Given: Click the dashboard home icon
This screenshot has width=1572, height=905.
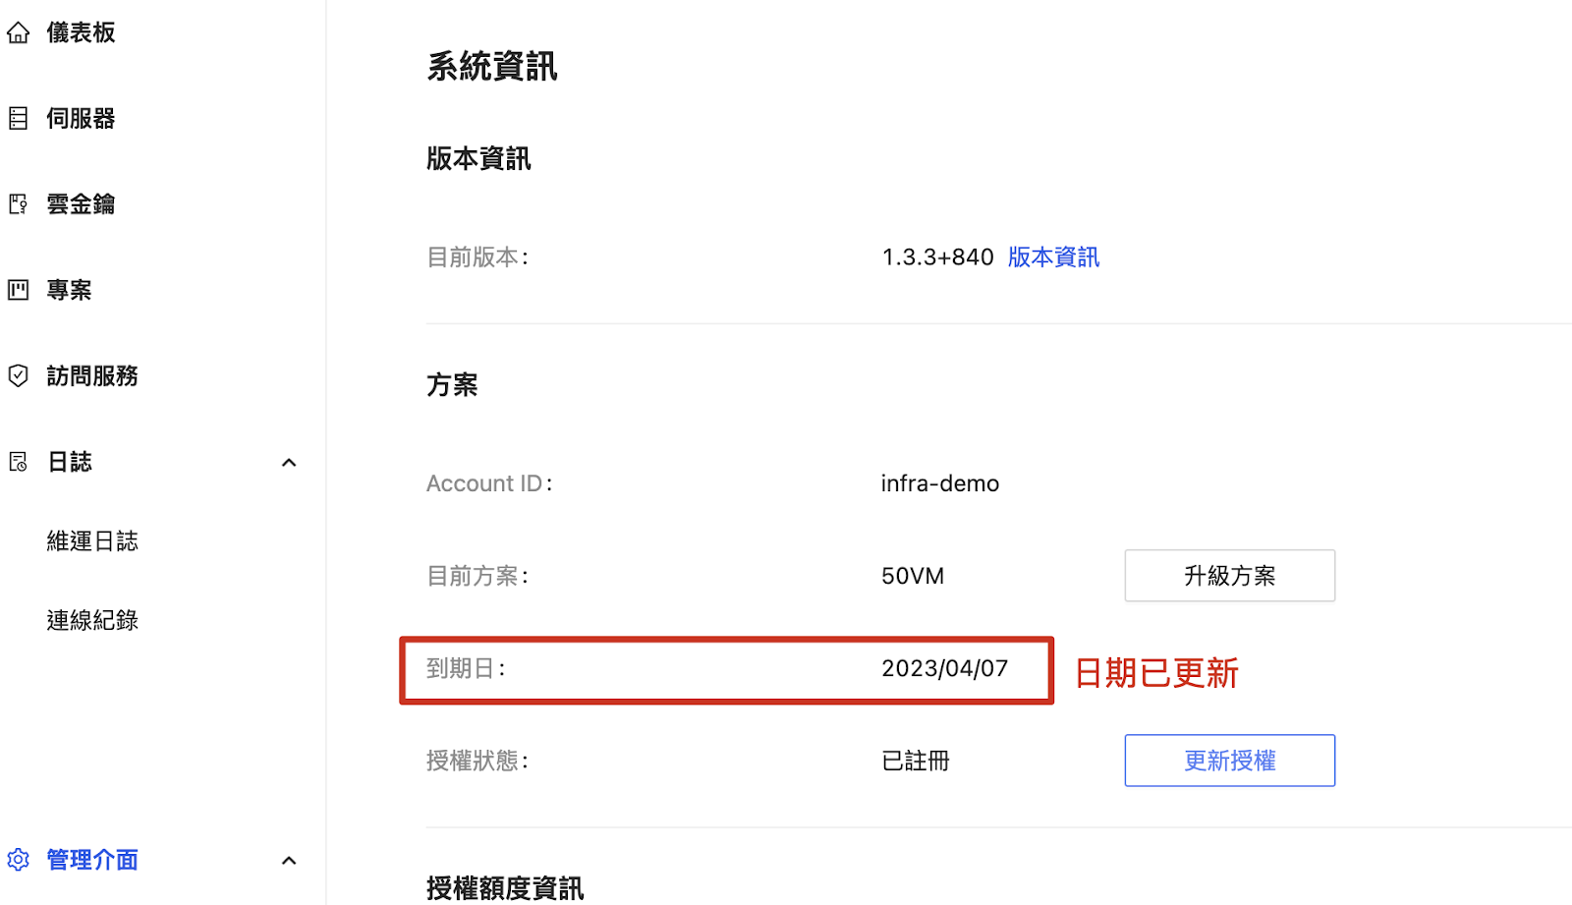Looking at the screenshot, I should coord(19,33).
